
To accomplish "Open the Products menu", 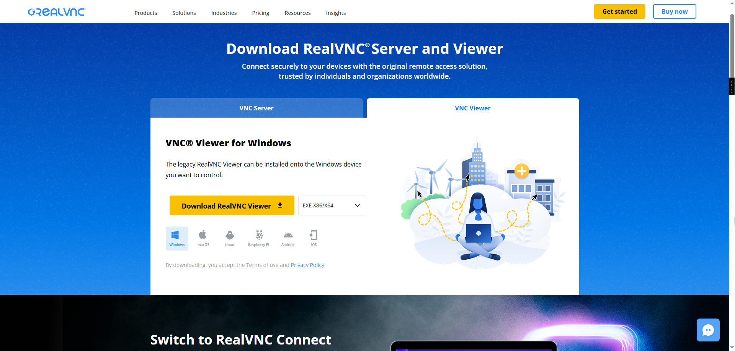I will coord(145,13).
